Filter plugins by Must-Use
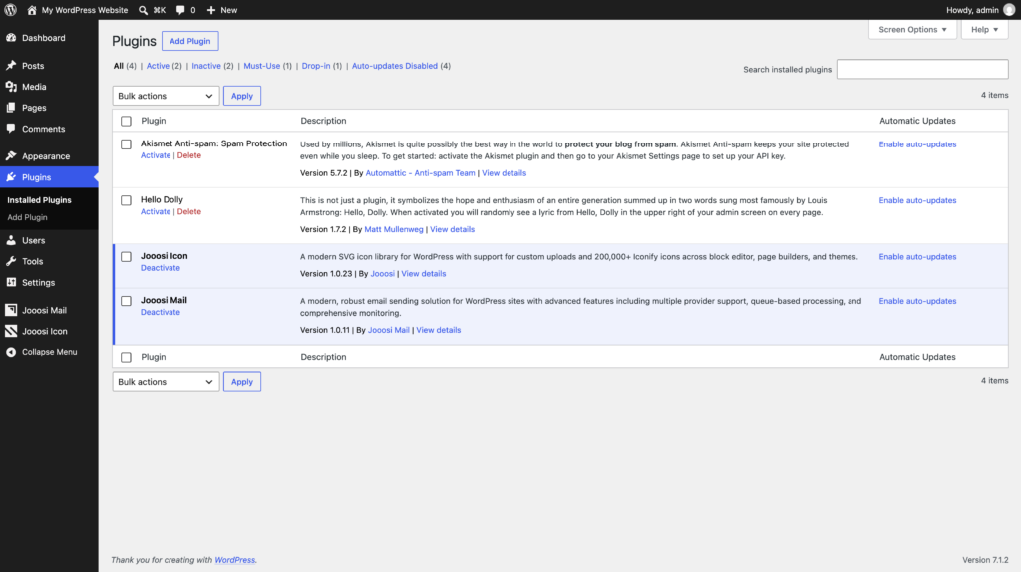This screenshot has height=572, width=1021. click(x=262, y=66)
